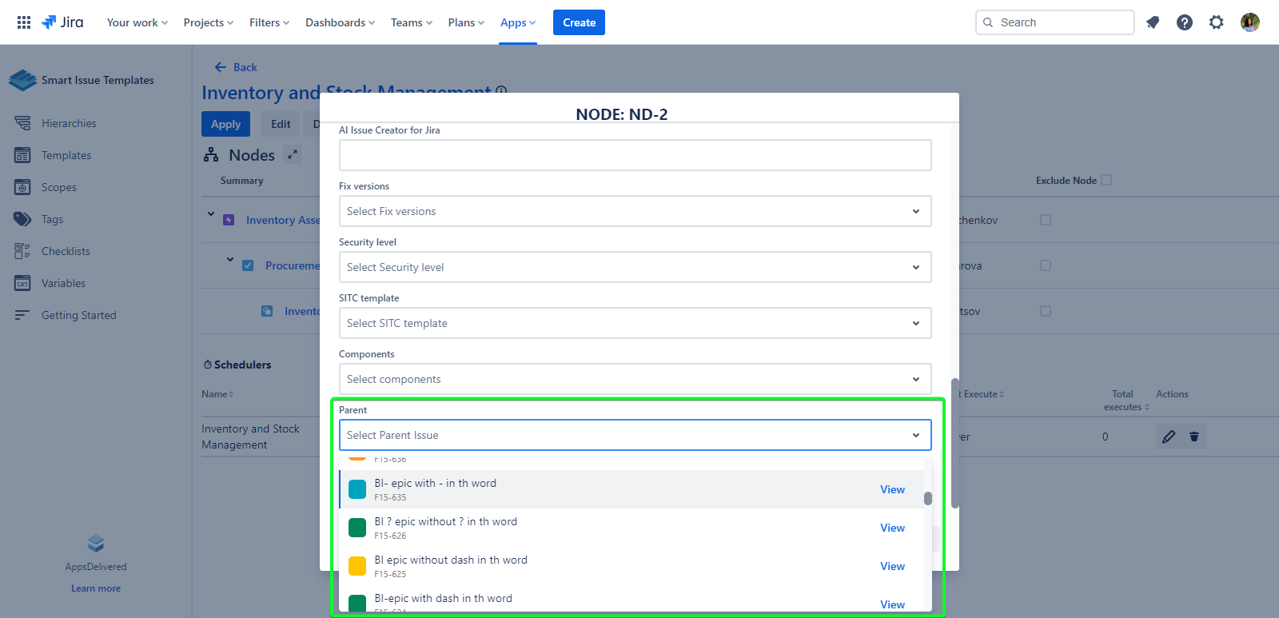Viewport: 1279px width, 618px height.
Task: Open Checklists in the sidebar
Action: 66,251
